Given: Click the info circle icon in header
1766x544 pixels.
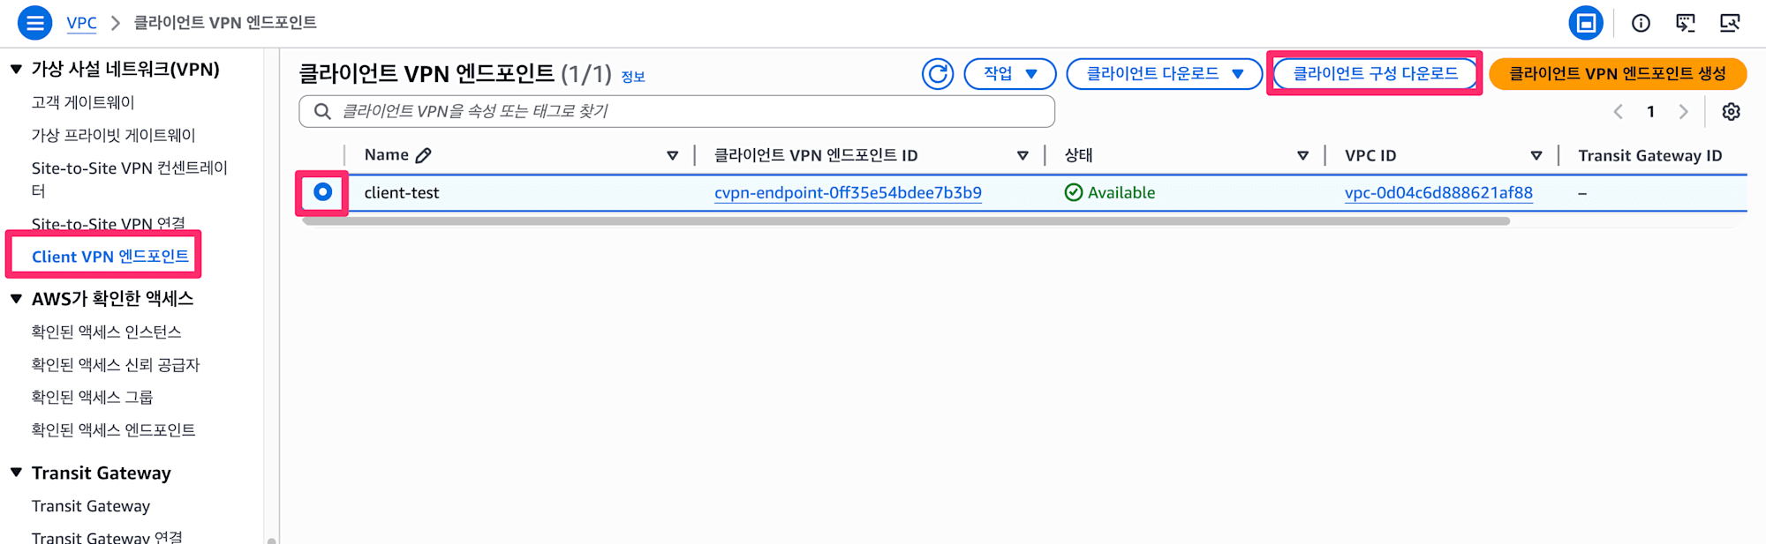Looking at the screenshot, I should pos(1641,23).
